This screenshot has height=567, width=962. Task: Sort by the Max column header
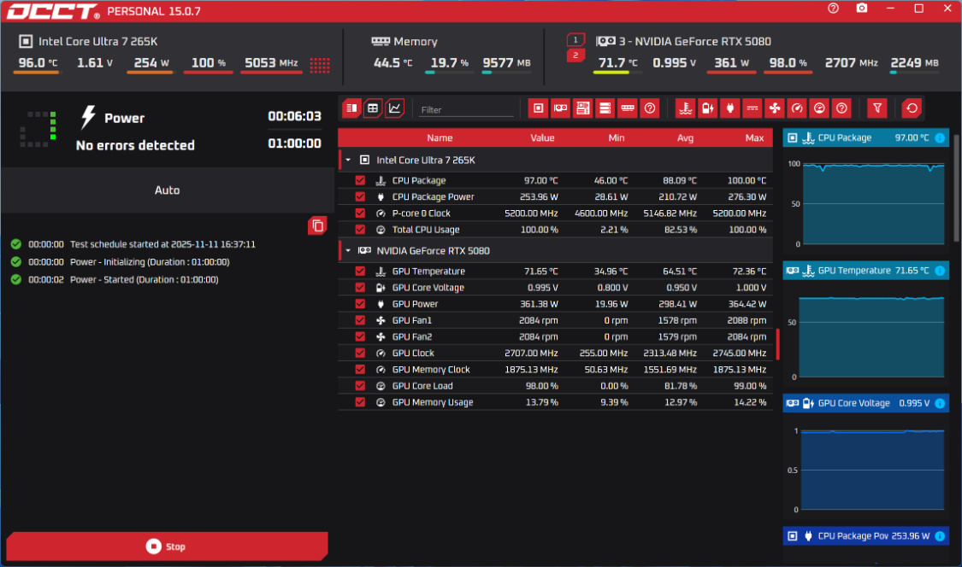click(754, 138)
